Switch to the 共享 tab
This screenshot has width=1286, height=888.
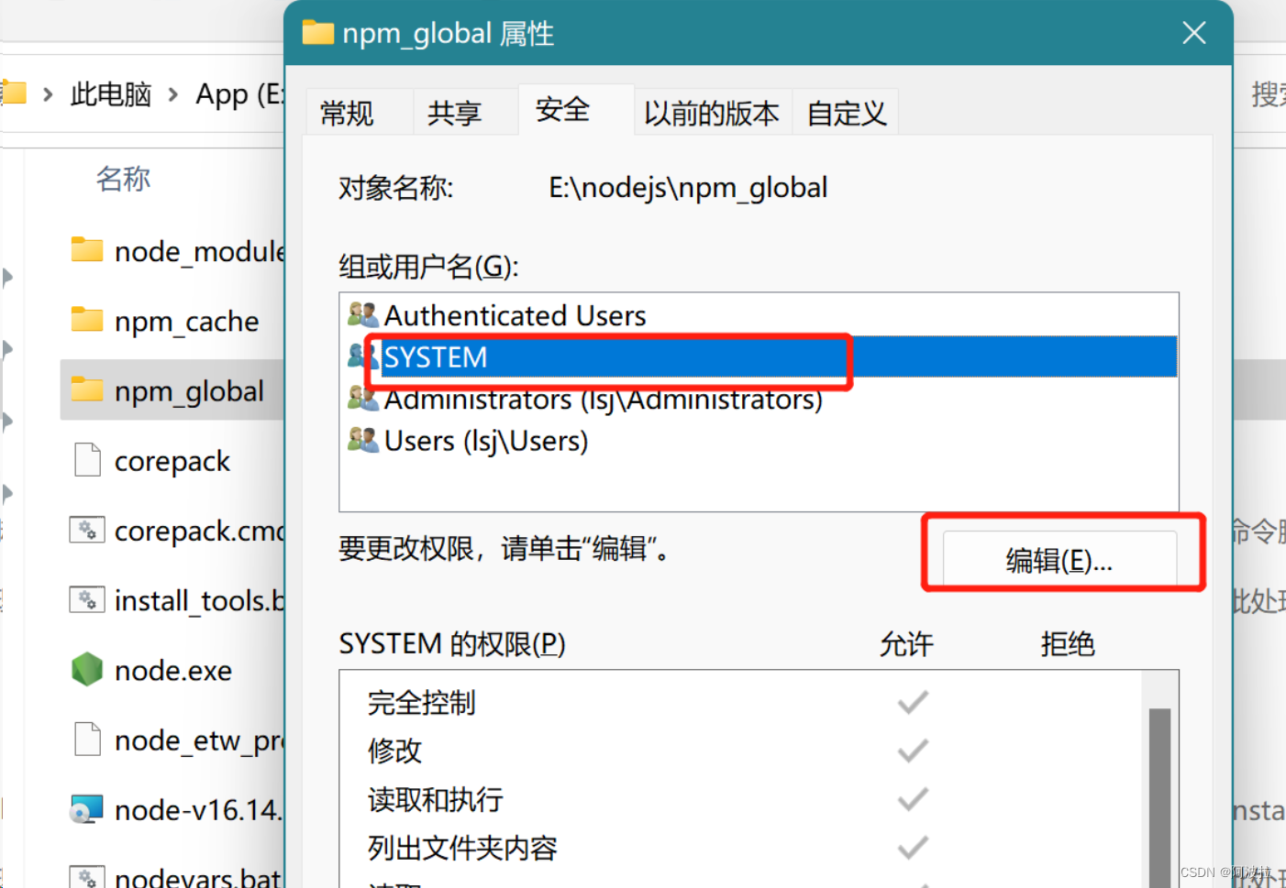click(x=455, y=111)
